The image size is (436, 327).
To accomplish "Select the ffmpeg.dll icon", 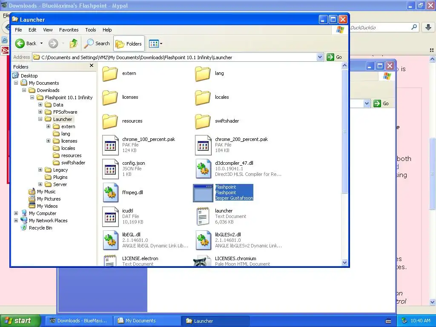I will coord(110,192).
